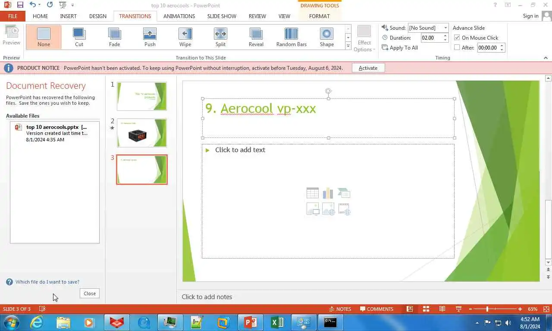The width and height of the screenshot is (552, 331).
Task: Show hidden system tray icons
Action: click(477, 322)
